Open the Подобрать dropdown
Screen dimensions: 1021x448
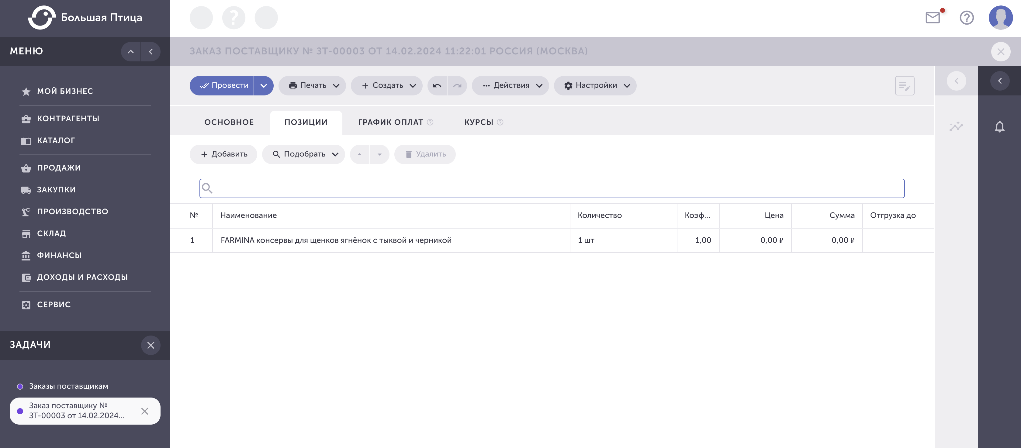[304, 154]
